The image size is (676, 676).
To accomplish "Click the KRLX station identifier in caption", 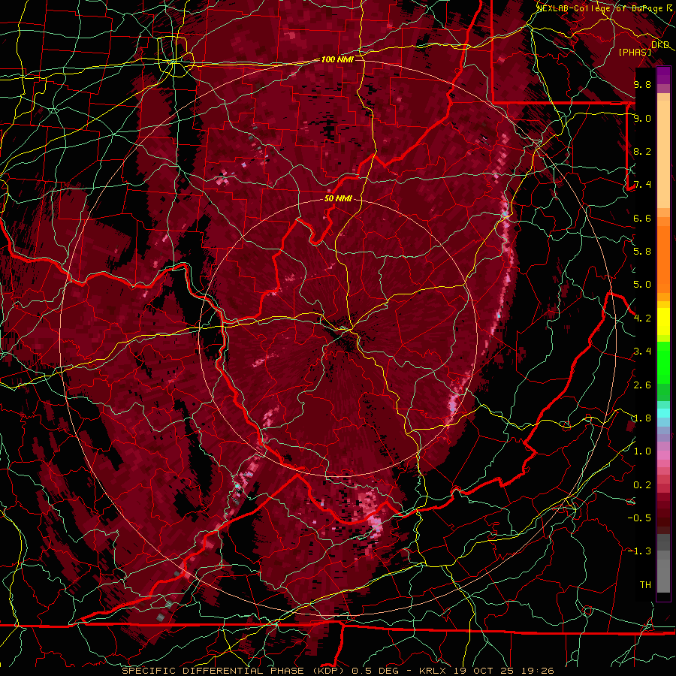I will [434, 671].
